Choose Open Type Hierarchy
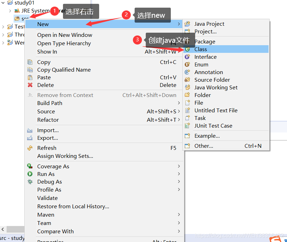Image resolution: width=287 pixels, height=242 pixels. [64, 43]
